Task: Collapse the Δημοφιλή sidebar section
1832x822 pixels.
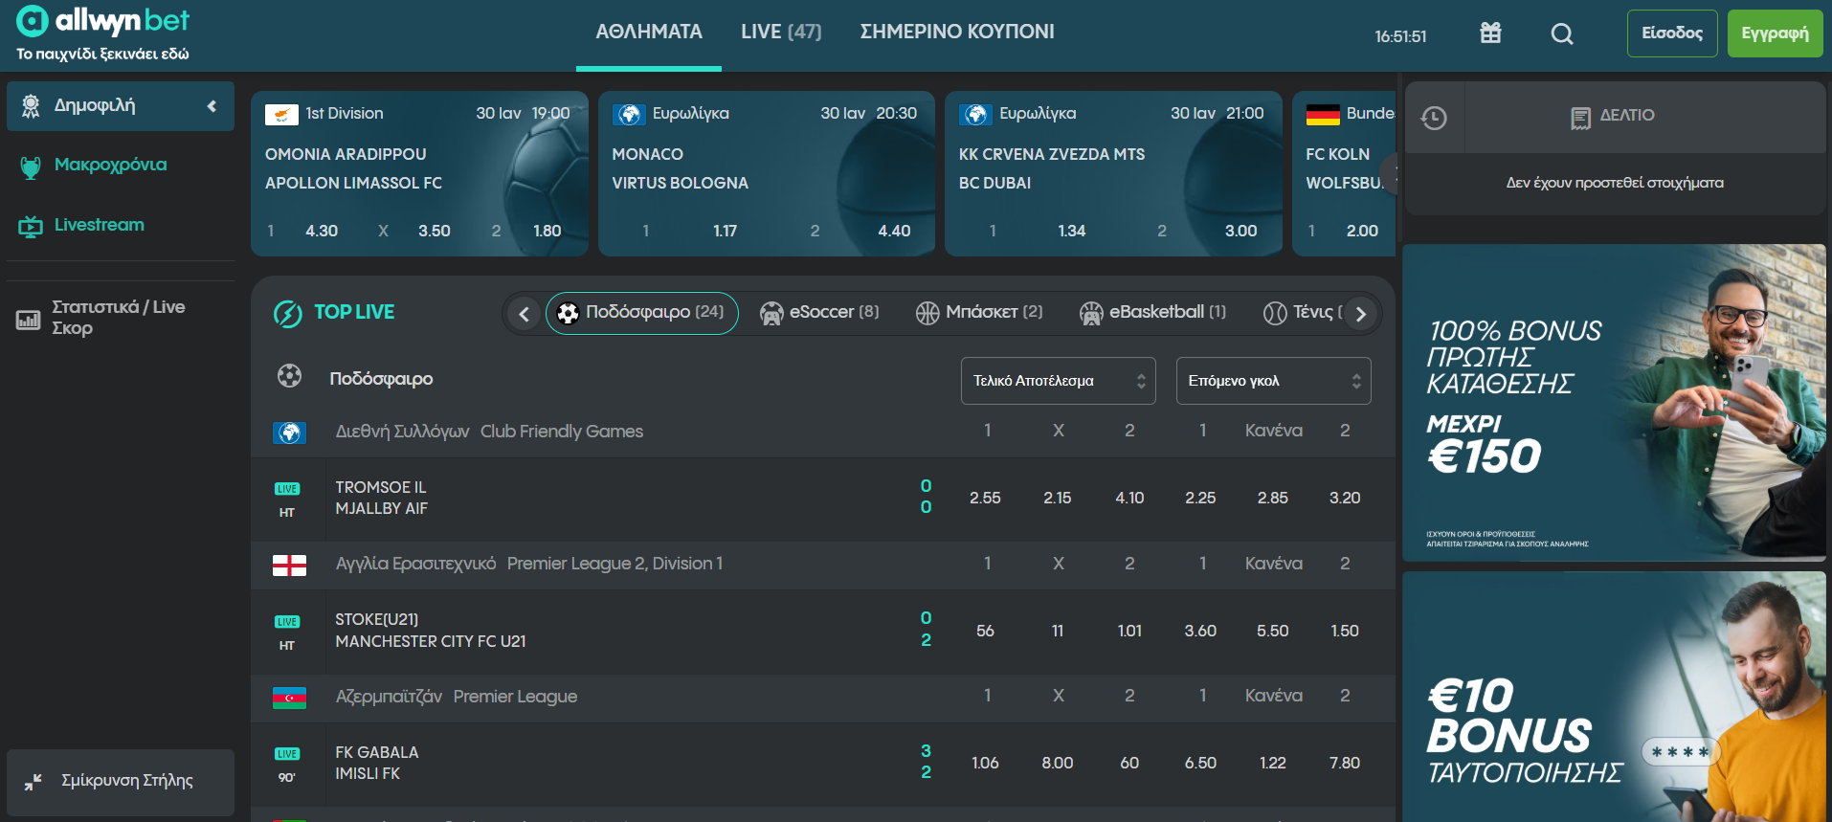Action: click(x=212, y=106)
